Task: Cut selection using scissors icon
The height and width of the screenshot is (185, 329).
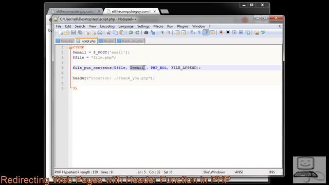Action: point(108,32)
